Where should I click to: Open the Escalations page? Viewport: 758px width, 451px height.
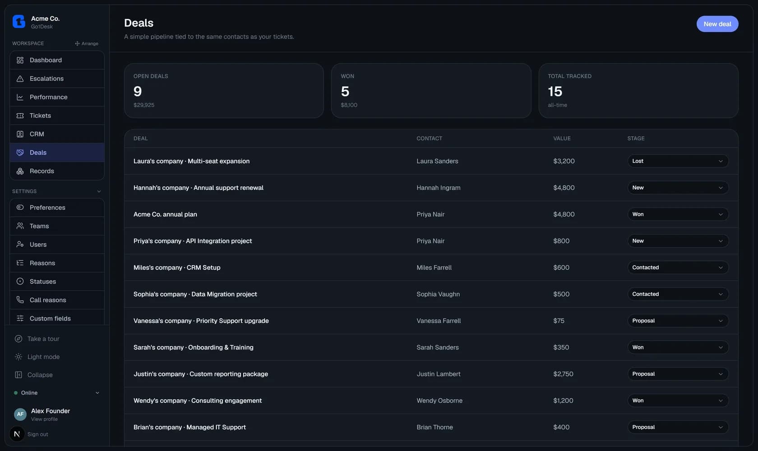coord(57,78)
